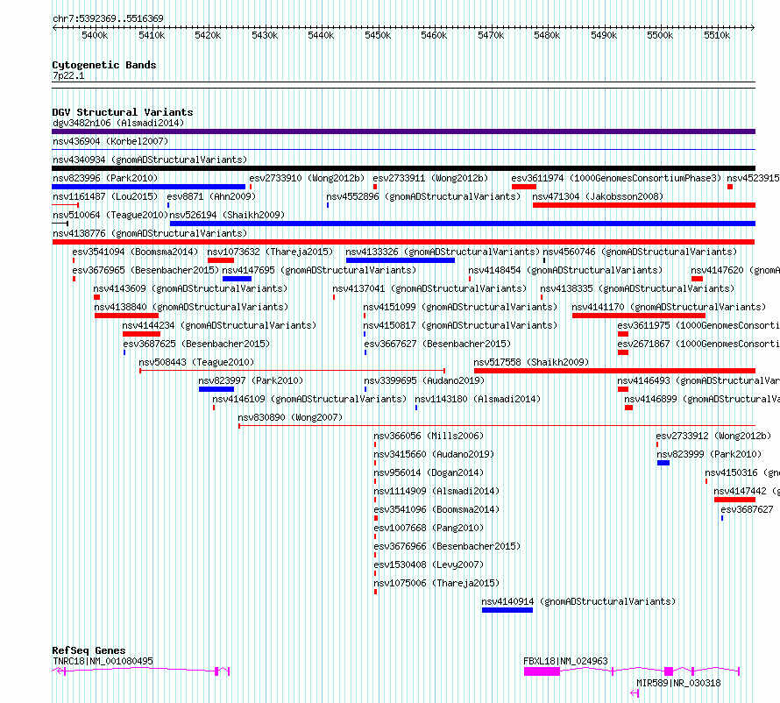This screenshot has width=780, height=703.
Task: Select nsv366056 (Mills2006) variant
Action: pyautogui.click(x=429, y=436)
